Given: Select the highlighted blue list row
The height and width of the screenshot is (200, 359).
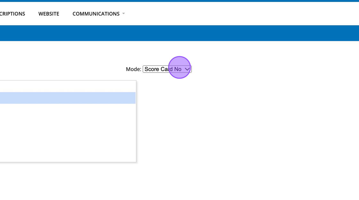Looking at the screenshot, I should point(68,98).
